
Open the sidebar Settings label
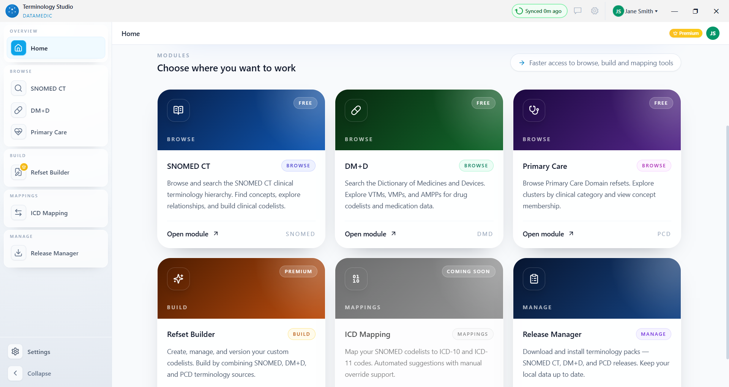coord(39,352)
